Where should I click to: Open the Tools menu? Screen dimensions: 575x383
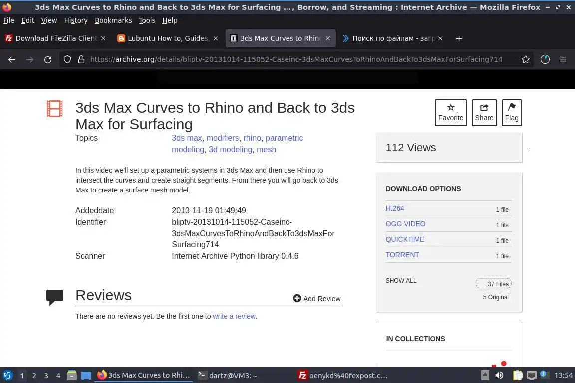(x=147, y=20)
